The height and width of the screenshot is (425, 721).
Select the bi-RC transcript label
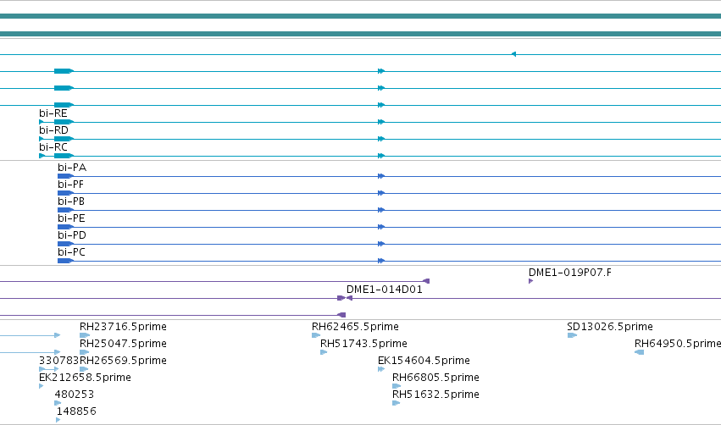(x=53, y=147)
